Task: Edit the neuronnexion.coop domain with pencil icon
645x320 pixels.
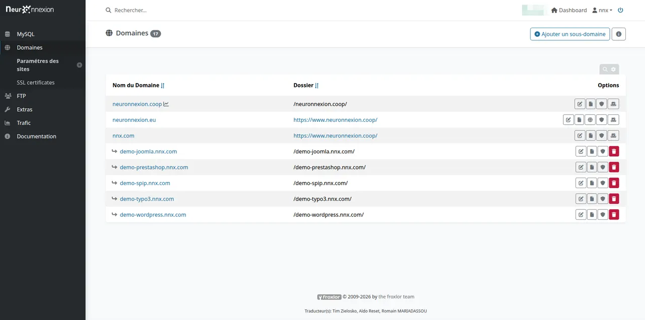Action: 580,104
